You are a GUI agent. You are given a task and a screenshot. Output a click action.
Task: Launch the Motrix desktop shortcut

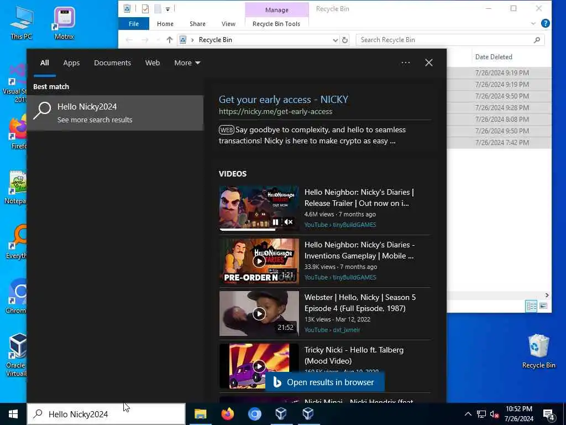[64, 22]
